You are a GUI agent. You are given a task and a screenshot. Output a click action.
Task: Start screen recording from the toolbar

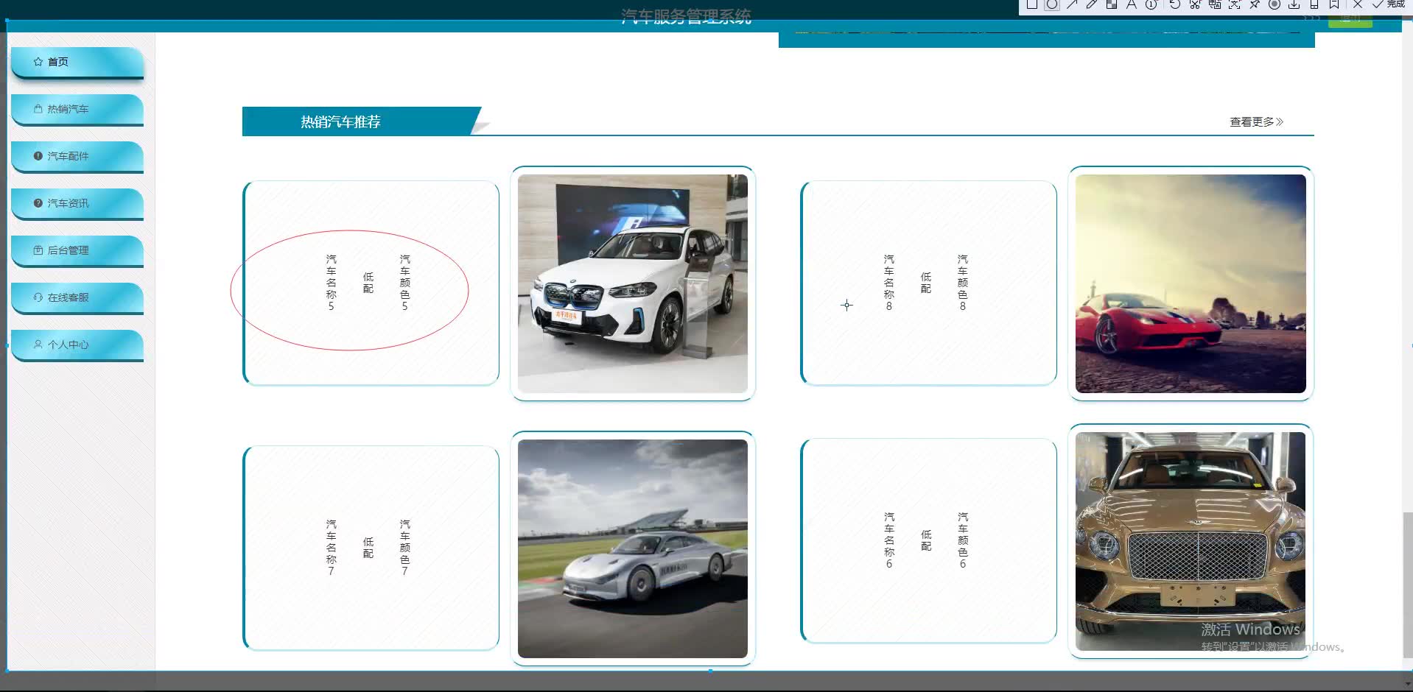(x=1274, y=4)
